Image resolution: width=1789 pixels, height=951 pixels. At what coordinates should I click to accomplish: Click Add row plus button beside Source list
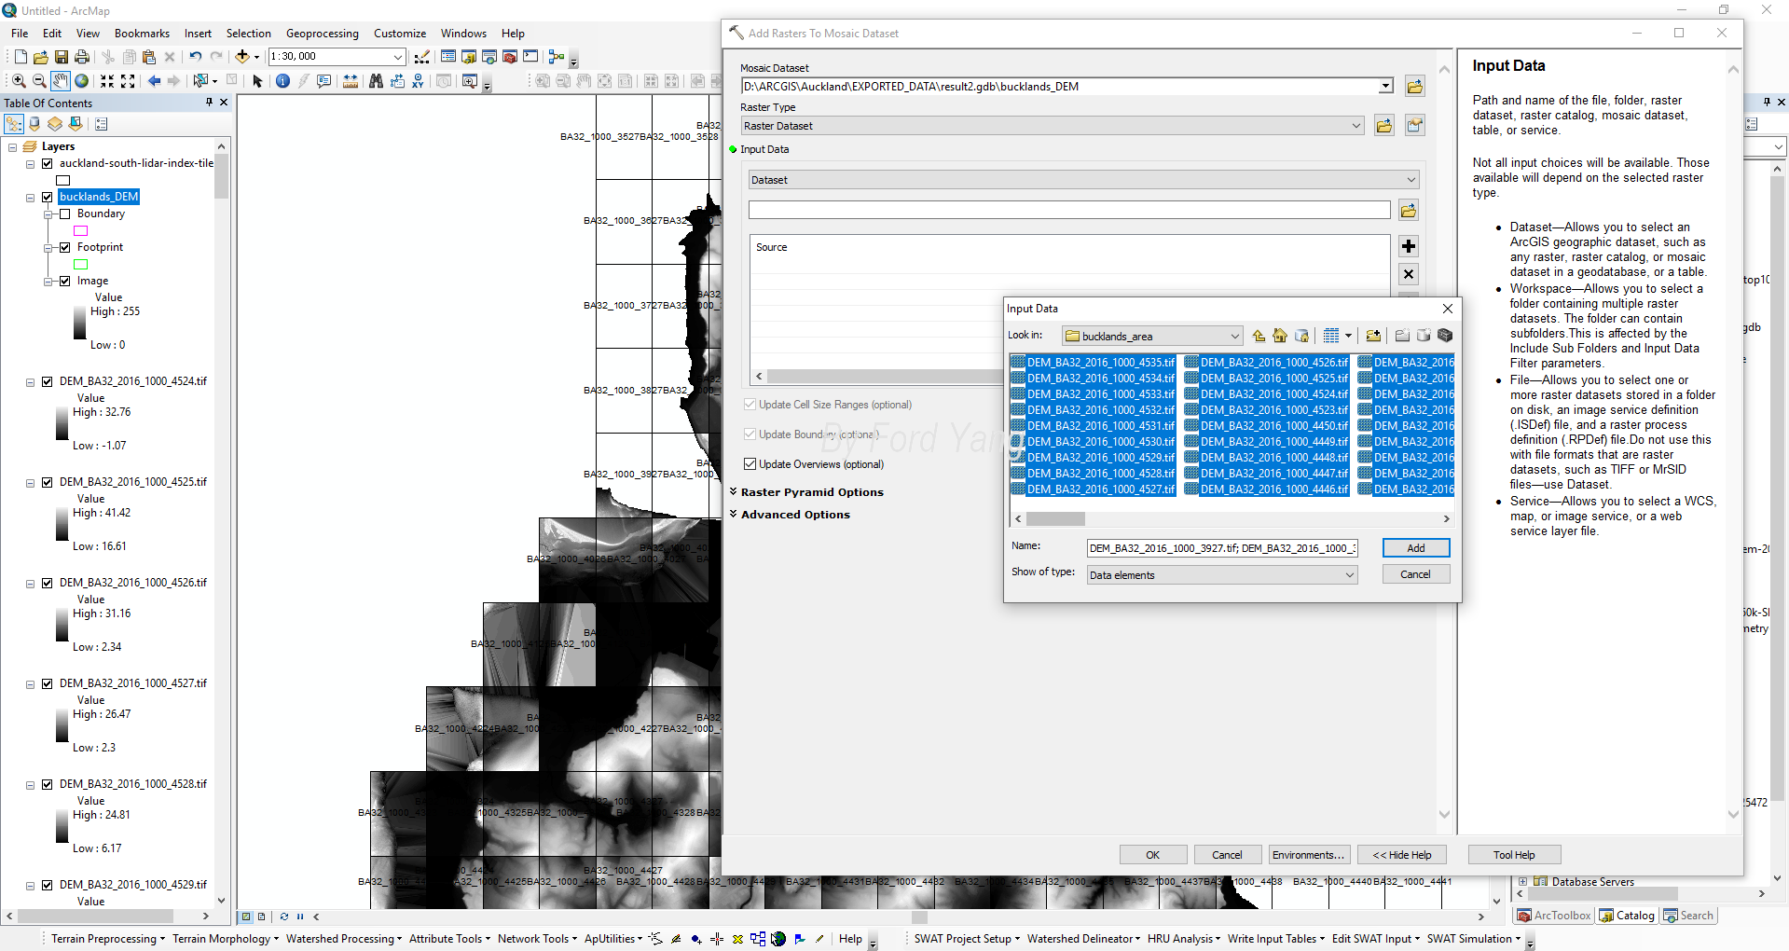[1409, 246]
